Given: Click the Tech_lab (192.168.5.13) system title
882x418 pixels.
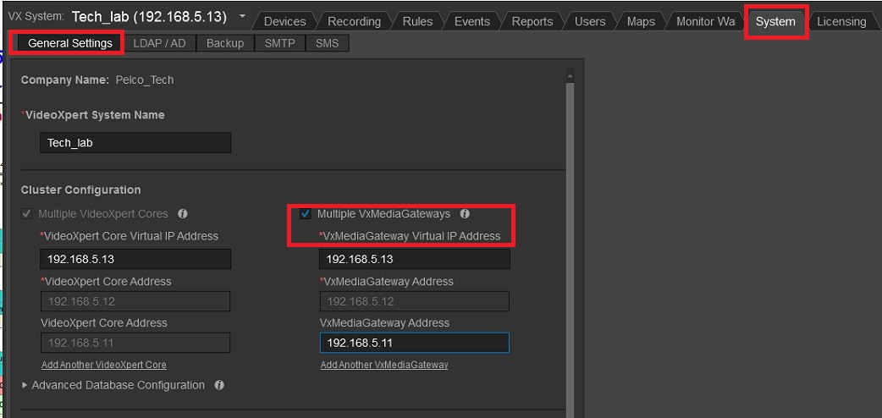Looking at the screenshot, I should pyautogui.click(x=149, y=17).
